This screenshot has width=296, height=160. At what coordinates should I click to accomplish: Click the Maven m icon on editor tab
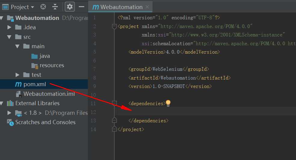pyautogui.click(x=96, y=7)
